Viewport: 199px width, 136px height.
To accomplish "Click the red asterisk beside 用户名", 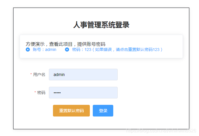I will pos(31,75).
